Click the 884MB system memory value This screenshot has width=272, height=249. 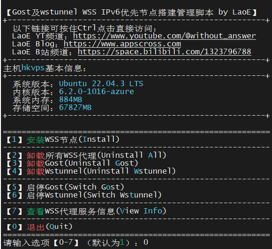[x=71, y=100]
